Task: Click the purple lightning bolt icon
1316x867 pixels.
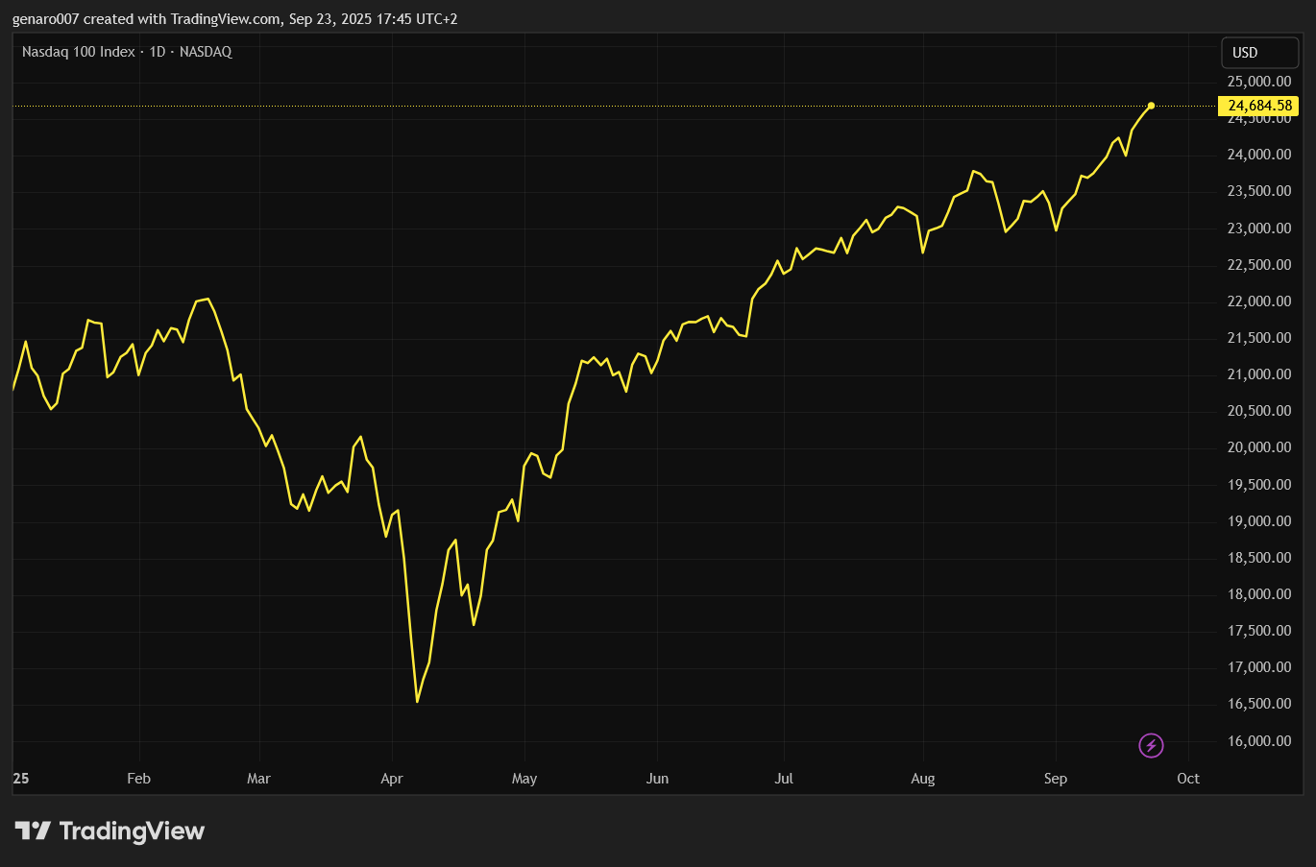Action: tap(1151, 746)
